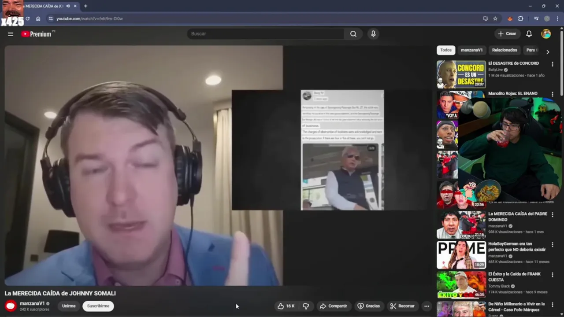Show next filter chips with arrow
This screenshot has width=564, height=317.
tap(548, 52)
